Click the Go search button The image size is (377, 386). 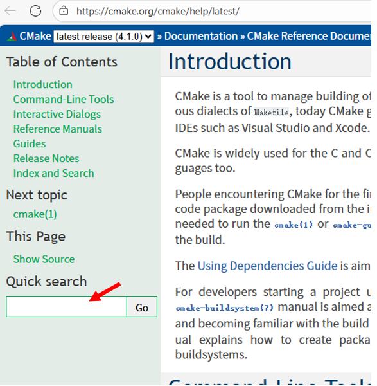pyautogui.click(x=142, y=306)
